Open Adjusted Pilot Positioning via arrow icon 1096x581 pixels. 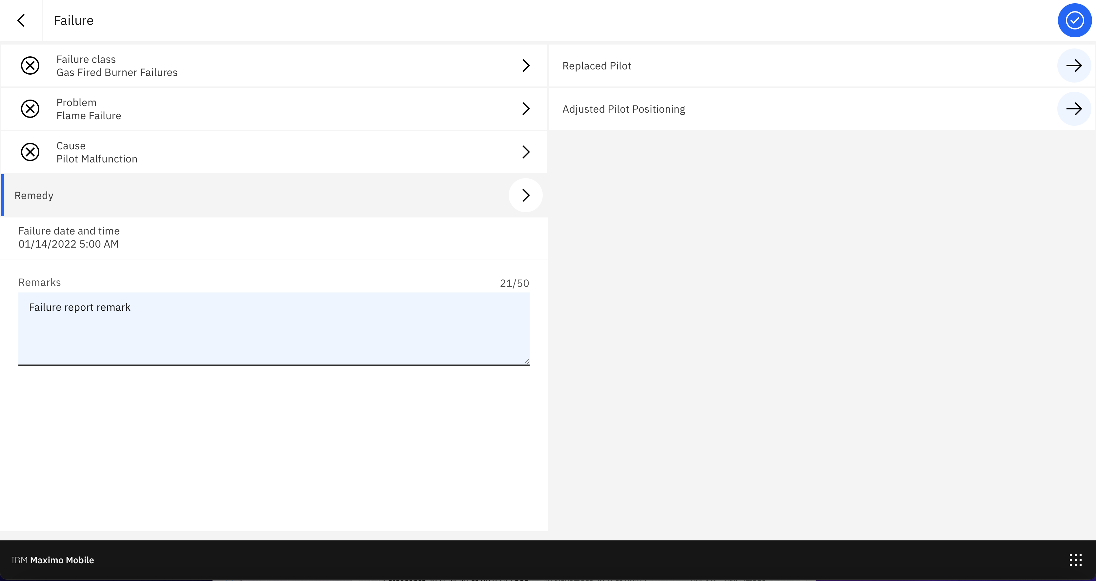coord(1074,109)
